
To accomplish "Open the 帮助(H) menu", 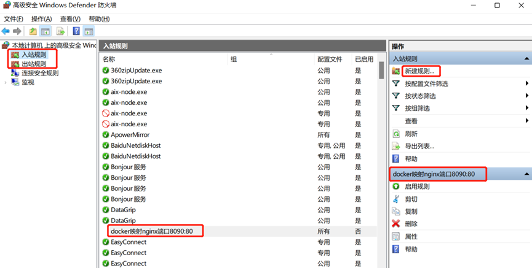I will point(99,19).
